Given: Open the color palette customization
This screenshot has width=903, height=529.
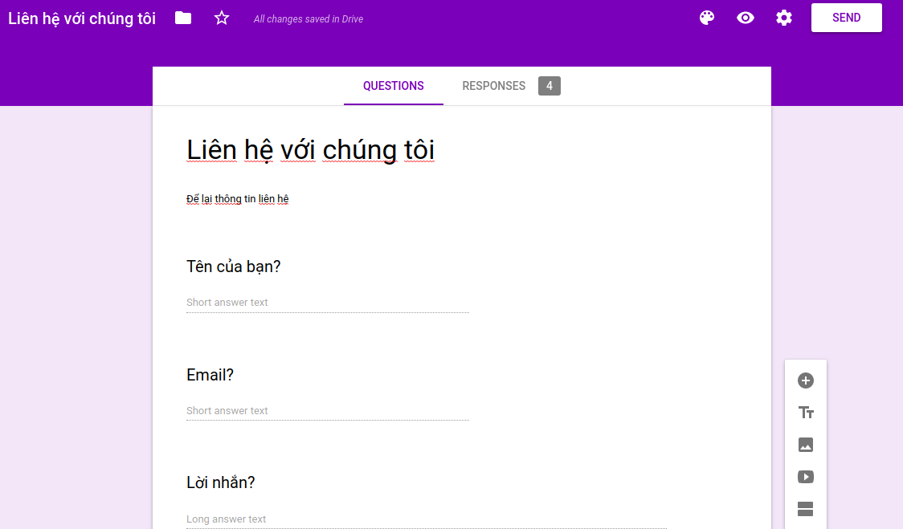Looking at the screenshot, I should [707, 18].
